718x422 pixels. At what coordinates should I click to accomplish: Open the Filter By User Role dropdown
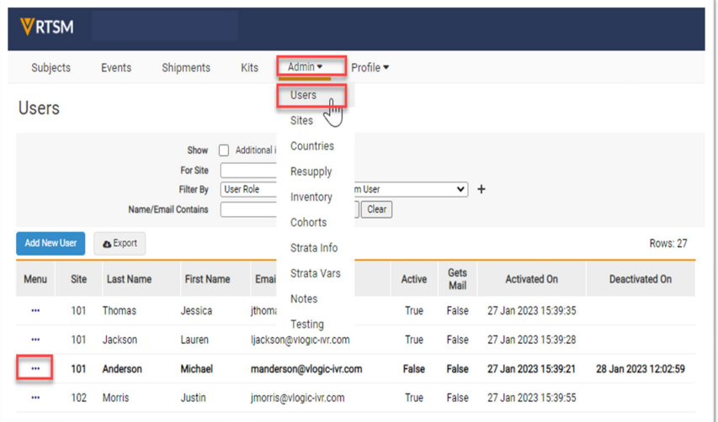pos(249,190)
